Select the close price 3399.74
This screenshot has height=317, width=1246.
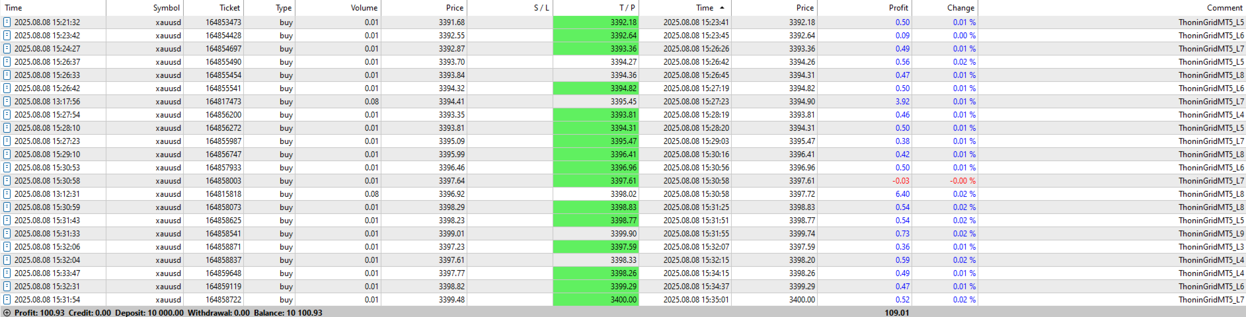pos(802,234)
